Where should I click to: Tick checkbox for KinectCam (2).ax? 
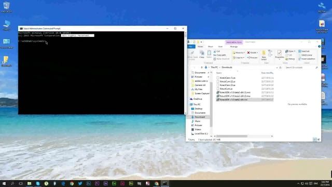click(218, 82)
